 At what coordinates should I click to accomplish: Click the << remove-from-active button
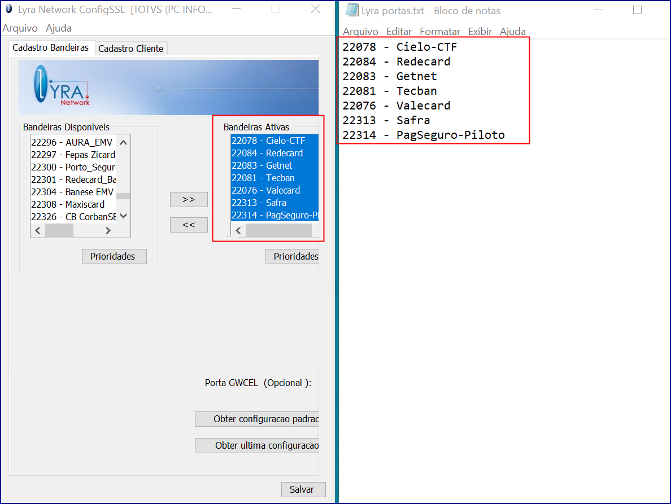point(189,225)
